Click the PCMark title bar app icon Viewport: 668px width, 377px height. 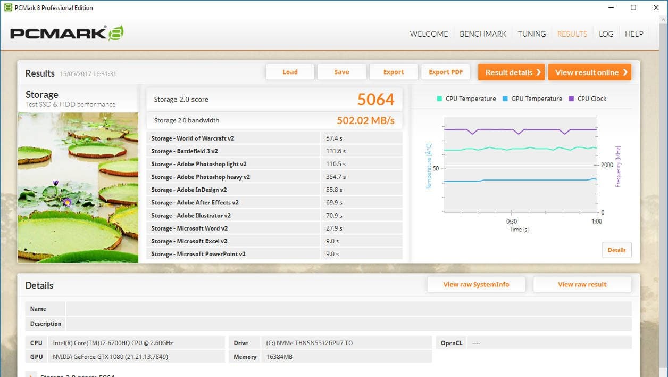point(8,7)
